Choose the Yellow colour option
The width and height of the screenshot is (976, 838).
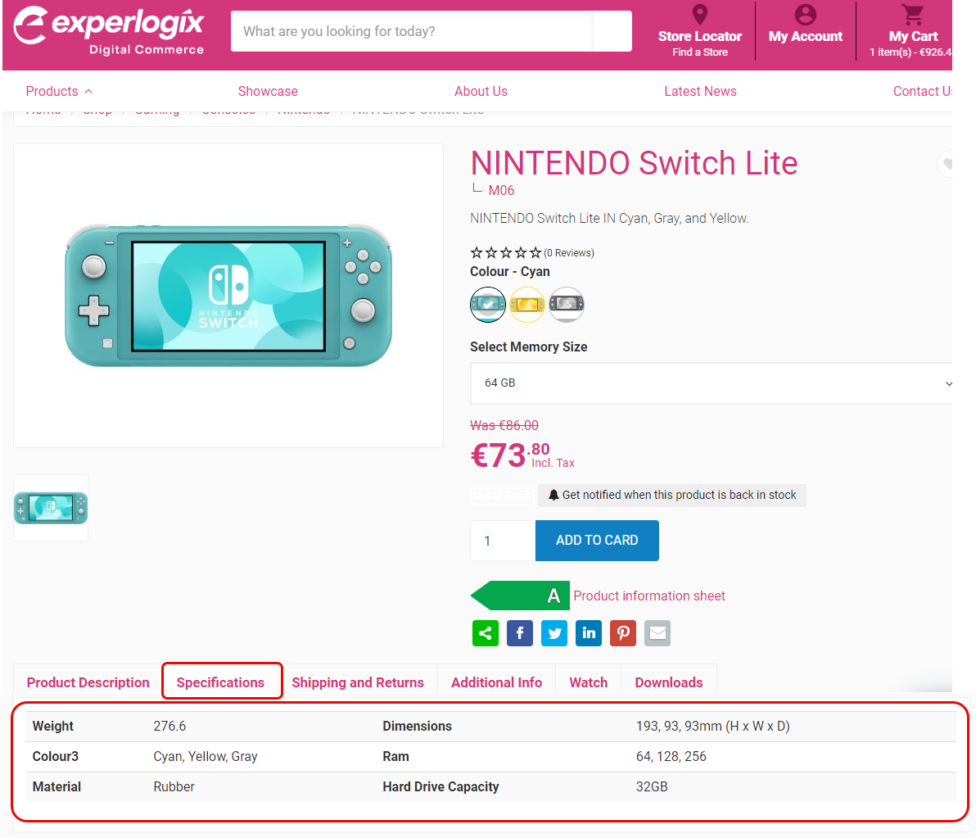527,305
